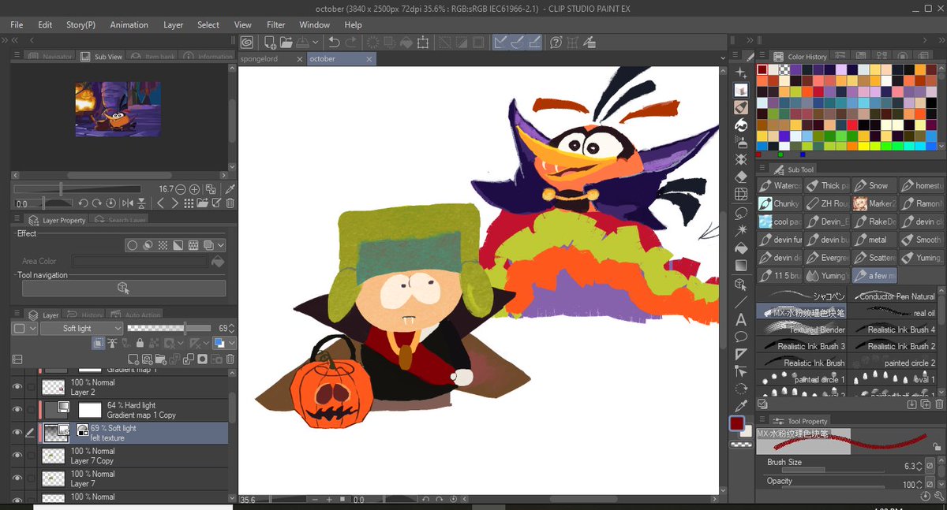Select the Decoration tool

[741, 160]
